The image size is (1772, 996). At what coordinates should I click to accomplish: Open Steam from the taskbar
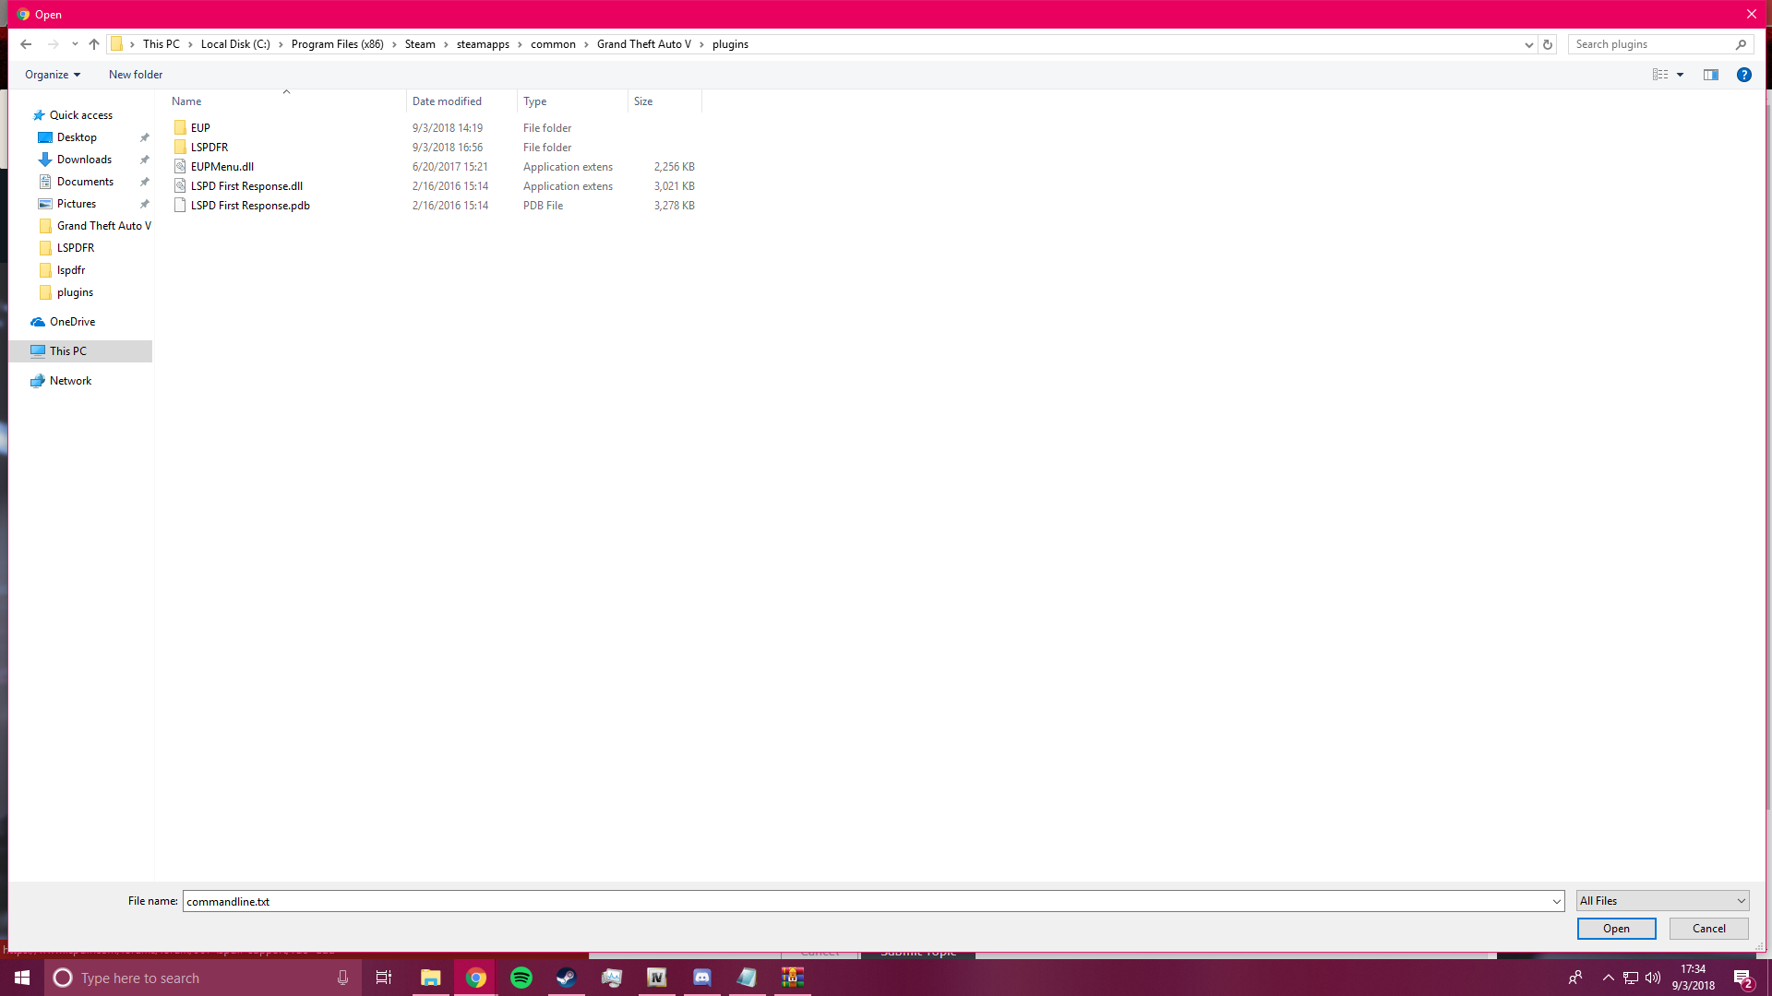[x=566, y=978]
